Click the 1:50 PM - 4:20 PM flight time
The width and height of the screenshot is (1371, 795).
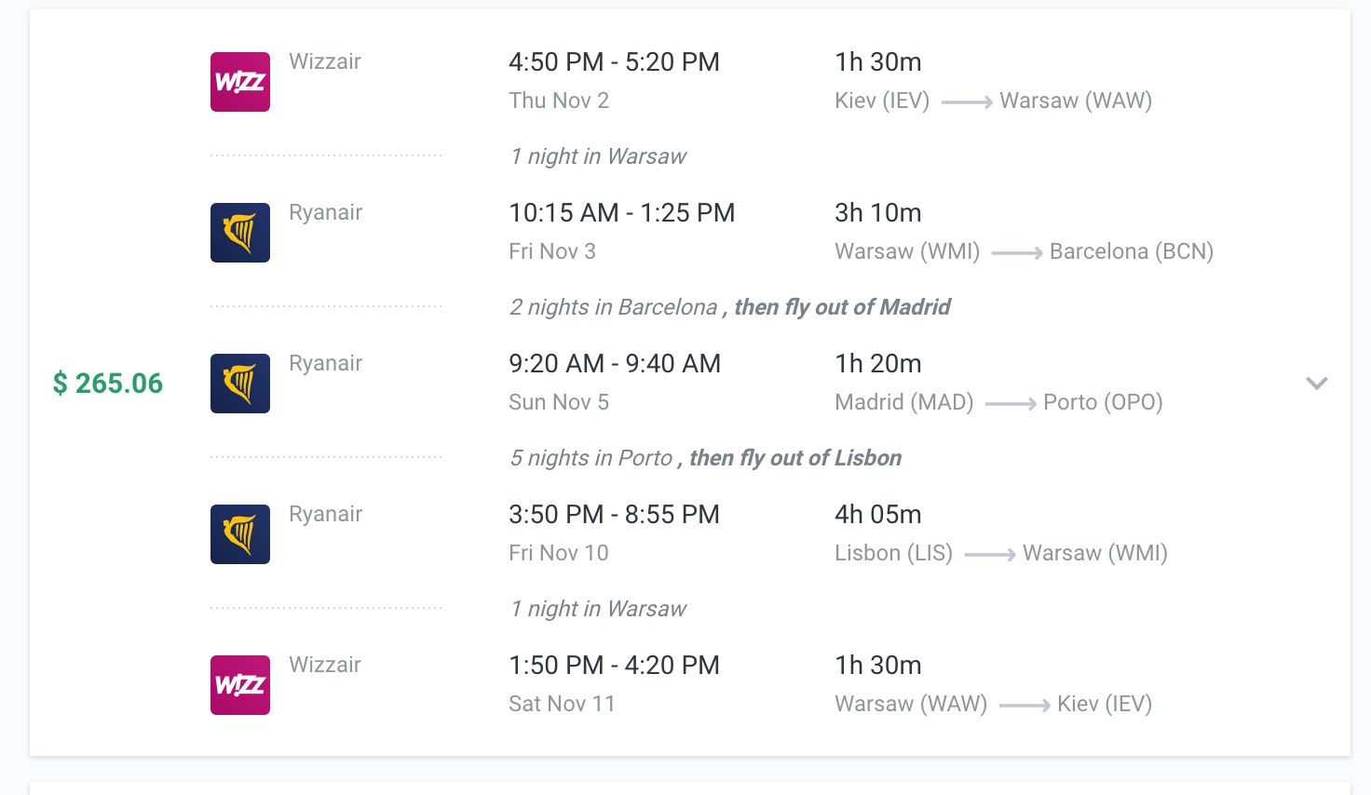(614, 666)
